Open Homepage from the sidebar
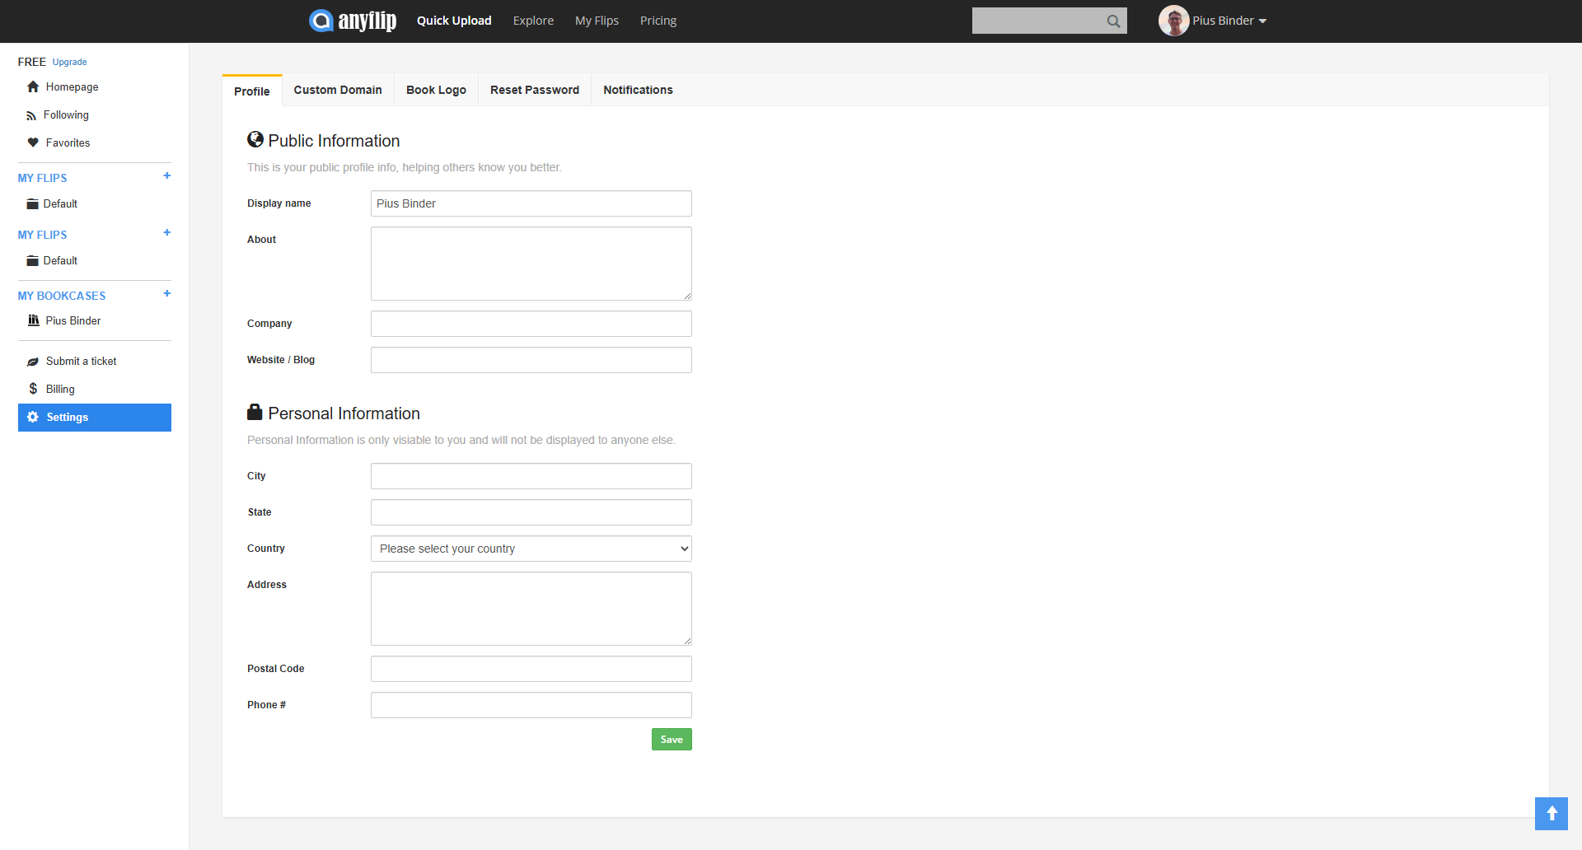This screenshot has height=850, width=1582. [72, 87]
